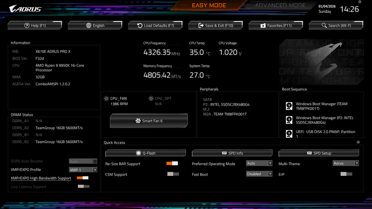The height and width of the screenshot is (209, 372).
Task: Click the globe language icon
Action: 89,25
